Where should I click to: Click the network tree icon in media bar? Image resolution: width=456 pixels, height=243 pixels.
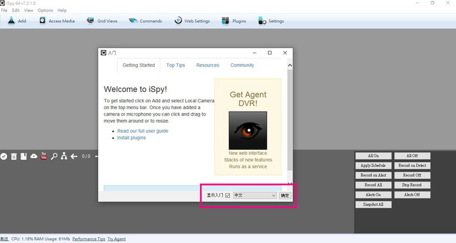[x=64, y=156]
